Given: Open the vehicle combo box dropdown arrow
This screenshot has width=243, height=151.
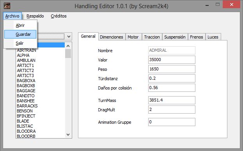Looking at the screenshot, I should pyautogui.click(x=69, y=37).
